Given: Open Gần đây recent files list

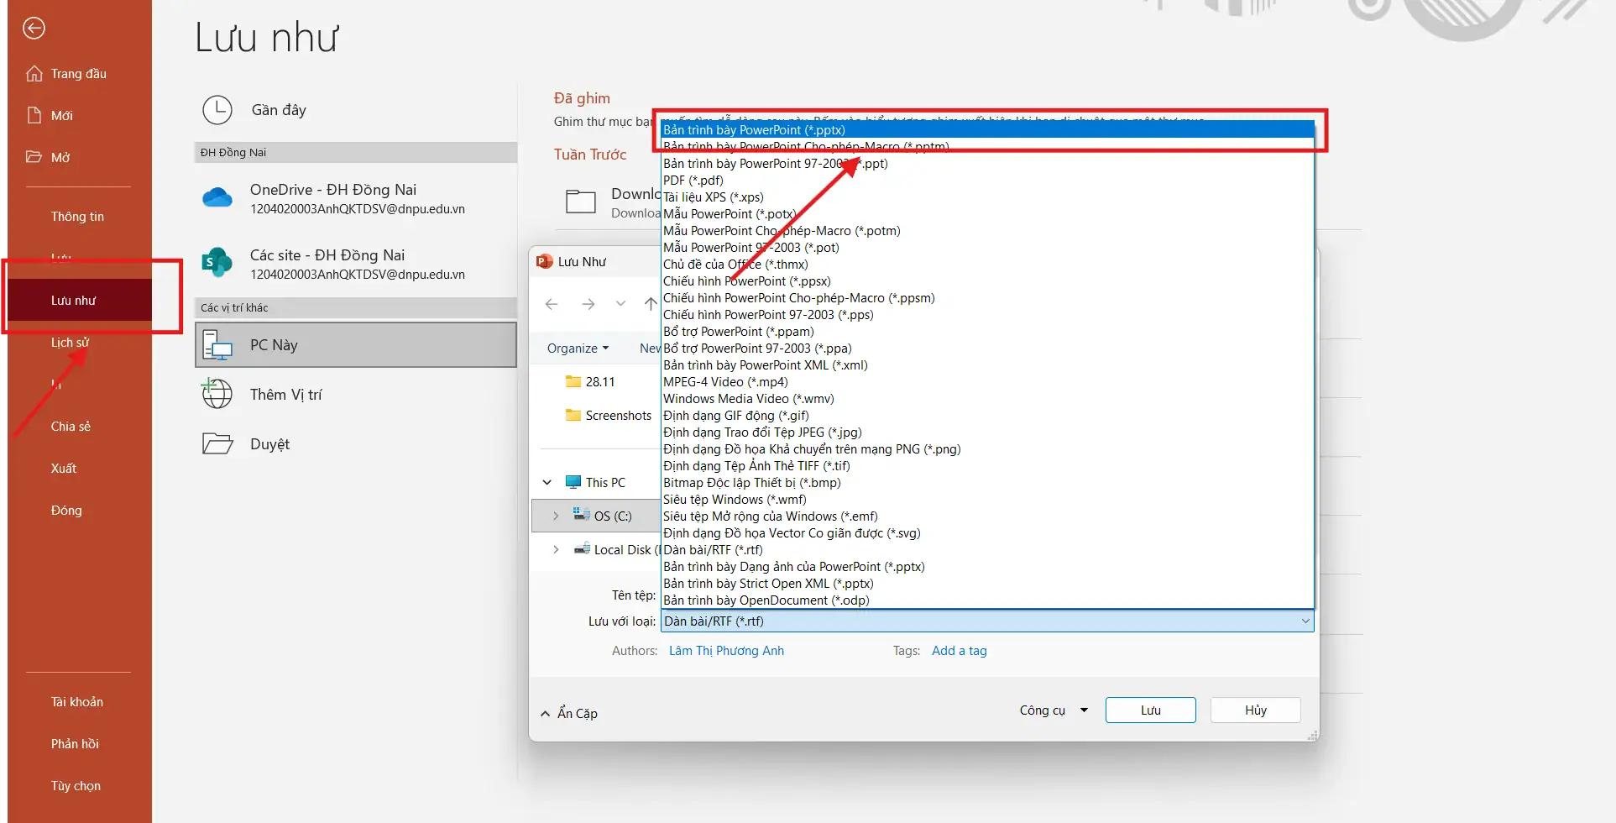Looking at the screenshot, I should tap(278, 110).
